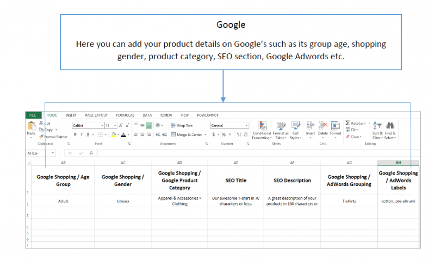Click the Insert cells icon
This screenshot has height=261, width=435.
coord(310,126)
